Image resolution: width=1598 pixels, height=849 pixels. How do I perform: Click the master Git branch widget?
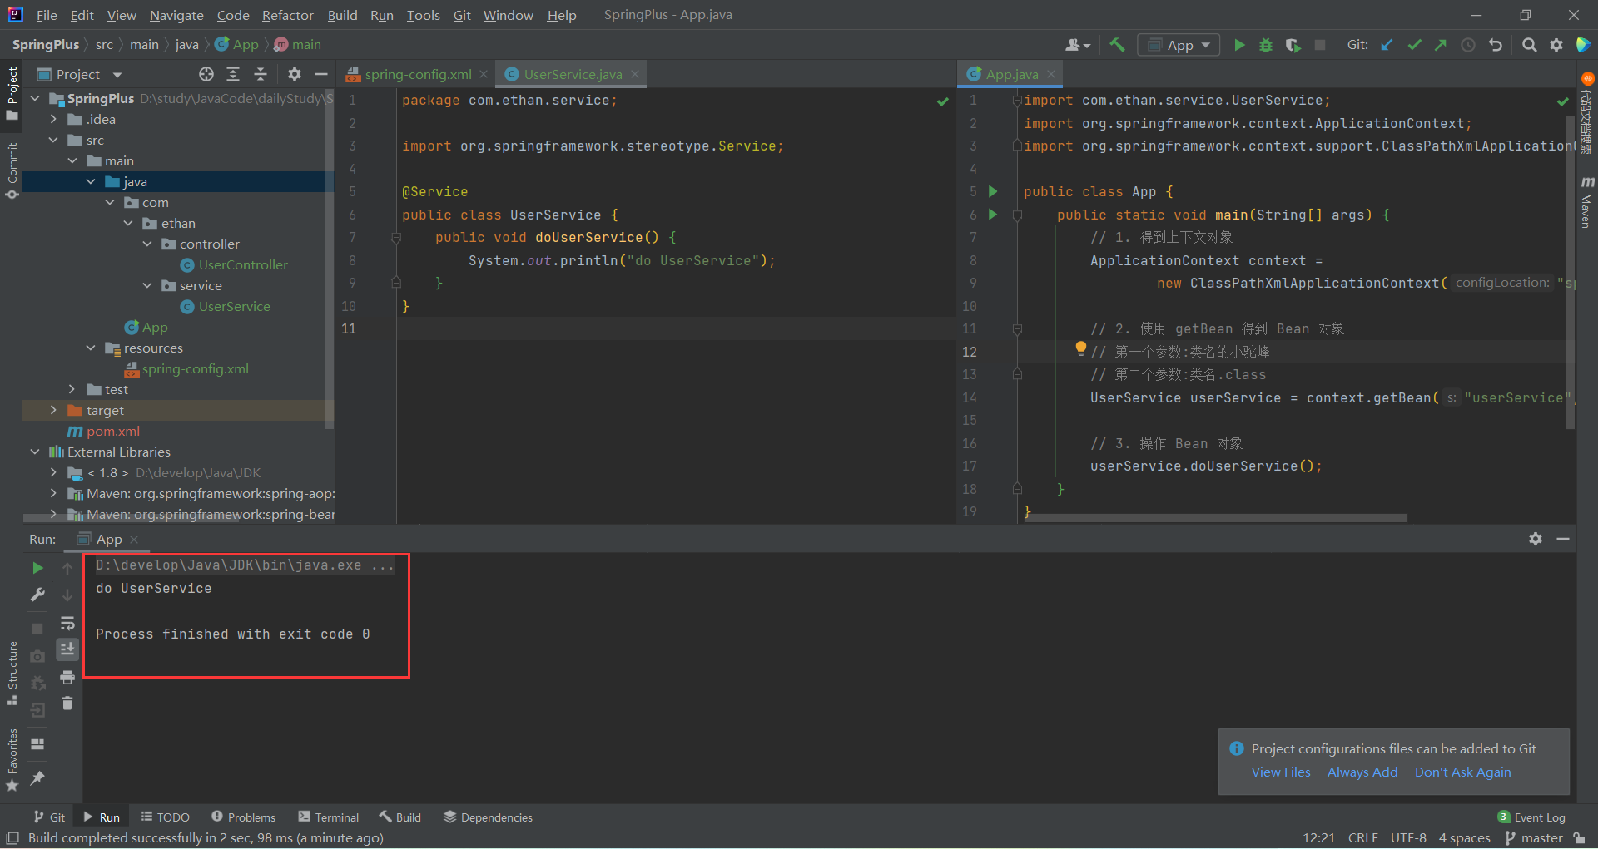(1535, 837)
